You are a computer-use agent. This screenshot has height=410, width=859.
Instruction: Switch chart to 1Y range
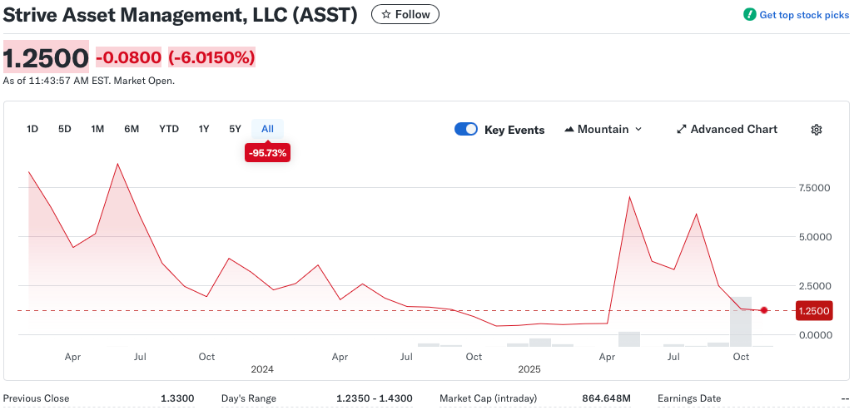tap(204, 129)
